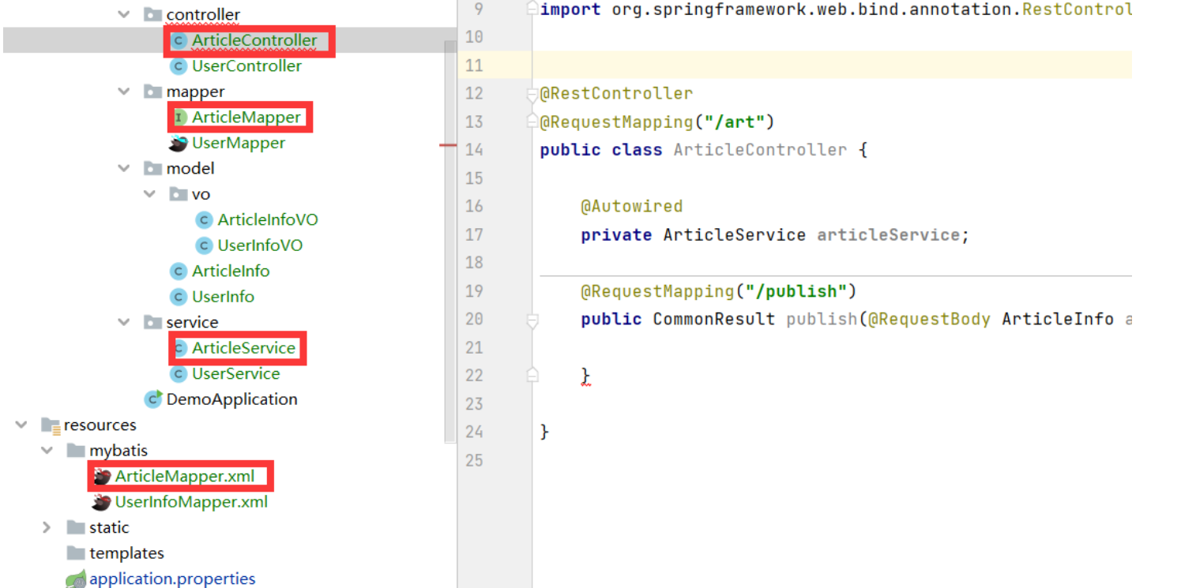Click the UserMapper MyBatis bird icon
Viewport: 1181px width, 588px height.
coord(179,143)
